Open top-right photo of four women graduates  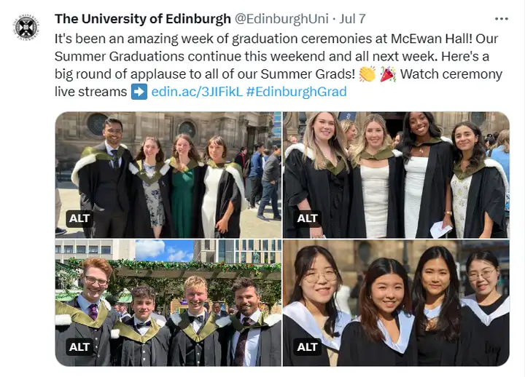[396, 175]
